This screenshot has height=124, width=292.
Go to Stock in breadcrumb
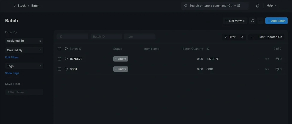(22, 5)
